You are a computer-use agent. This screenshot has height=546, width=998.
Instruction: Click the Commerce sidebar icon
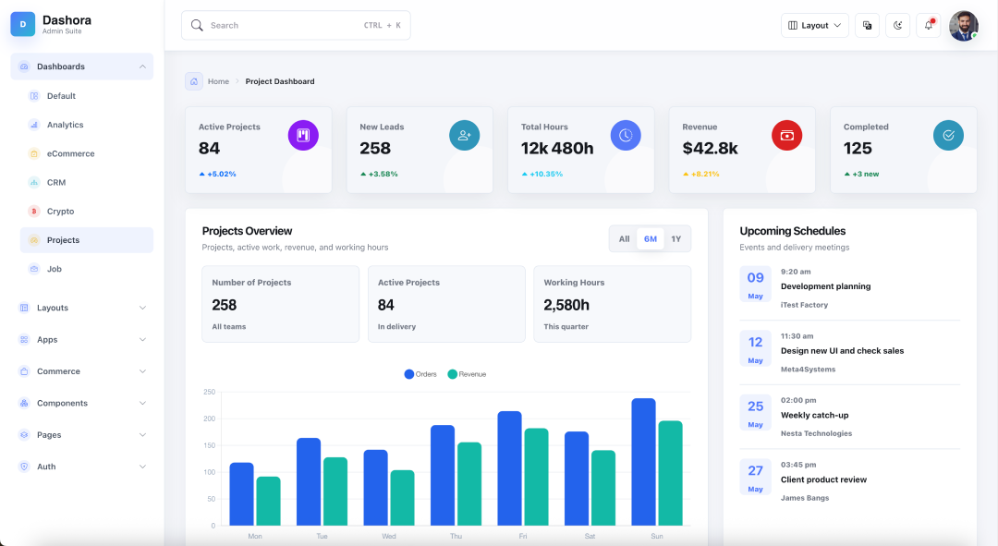(x=24, y=371)
